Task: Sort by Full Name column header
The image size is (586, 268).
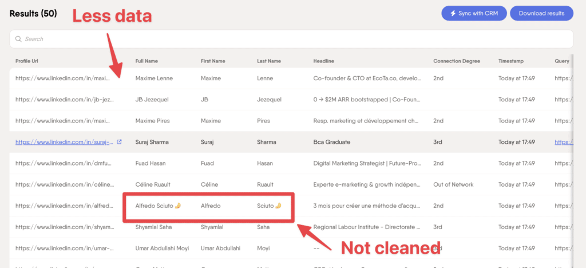Action: [x=146, y=61]
